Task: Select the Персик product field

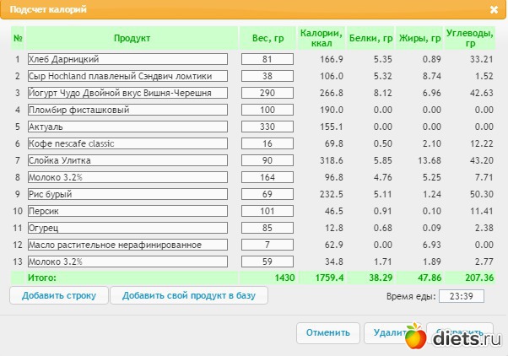Action: 127,211
